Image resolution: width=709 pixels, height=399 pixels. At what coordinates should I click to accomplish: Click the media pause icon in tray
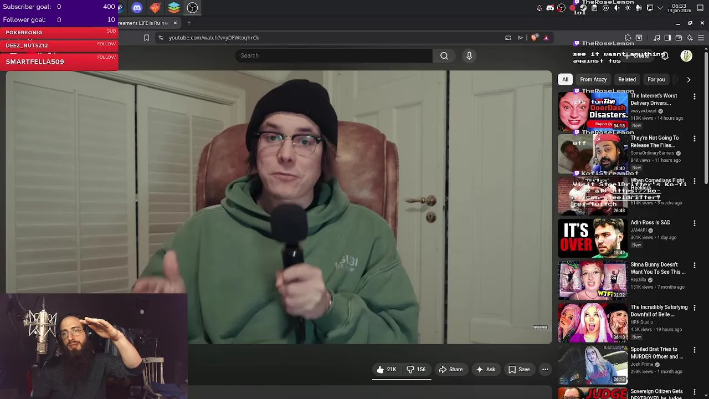point(605,8)
